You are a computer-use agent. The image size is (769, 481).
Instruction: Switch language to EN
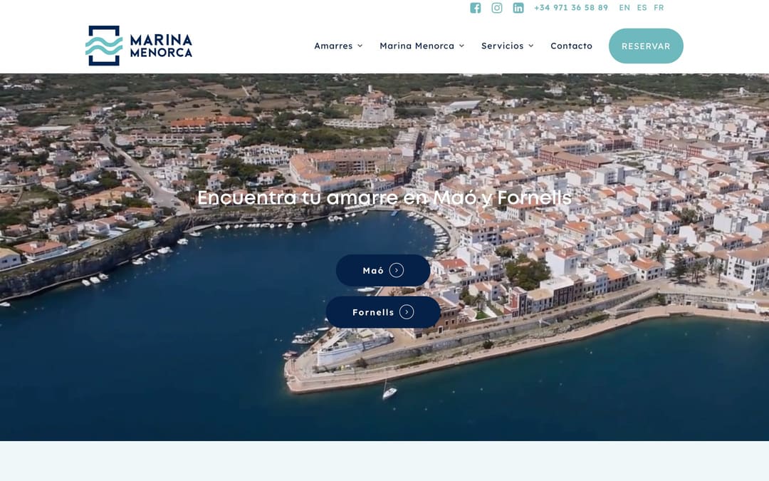(624, 8)
